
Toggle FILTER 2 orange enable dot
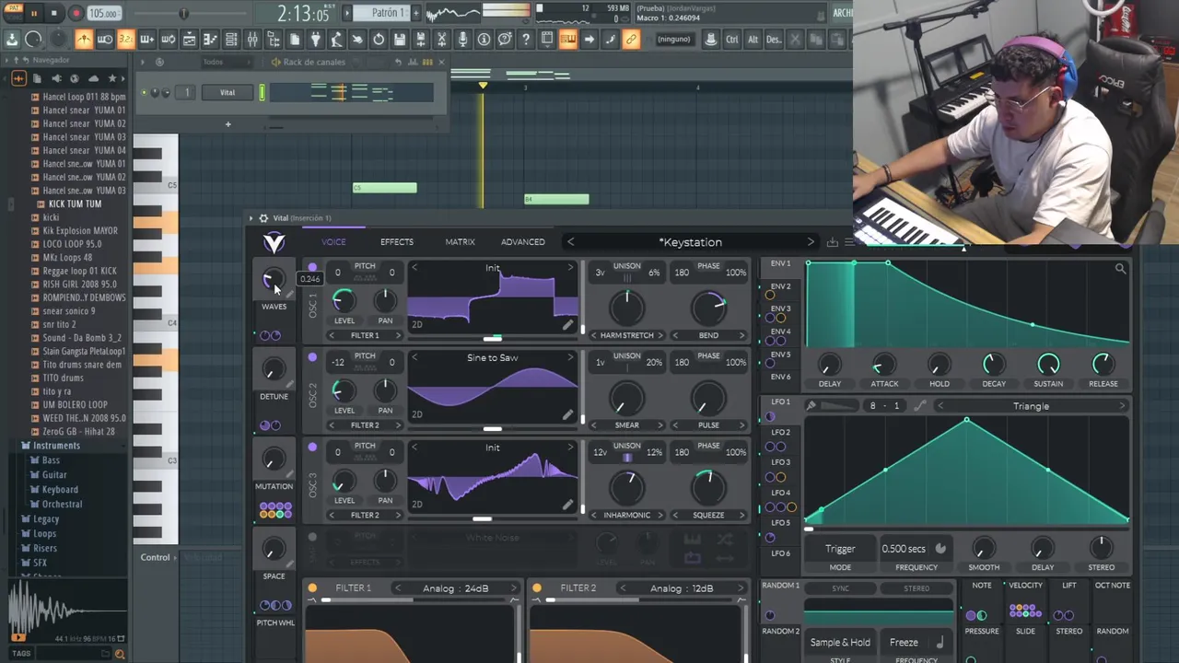coord(537,588)
